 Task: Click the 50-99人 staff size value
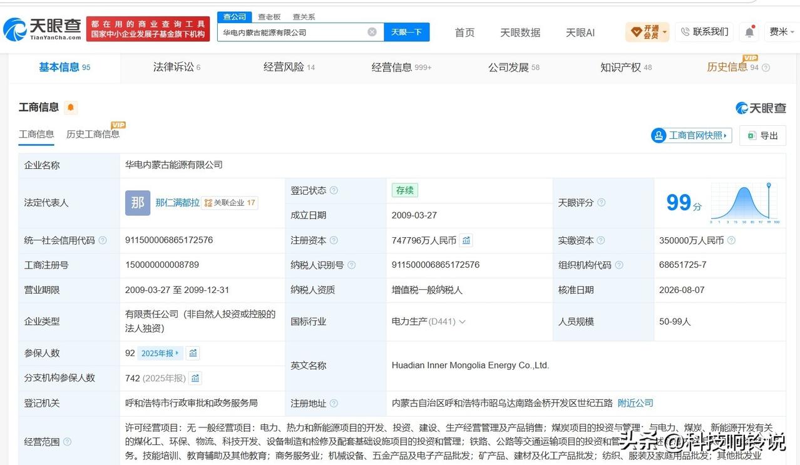pos(675,322)
